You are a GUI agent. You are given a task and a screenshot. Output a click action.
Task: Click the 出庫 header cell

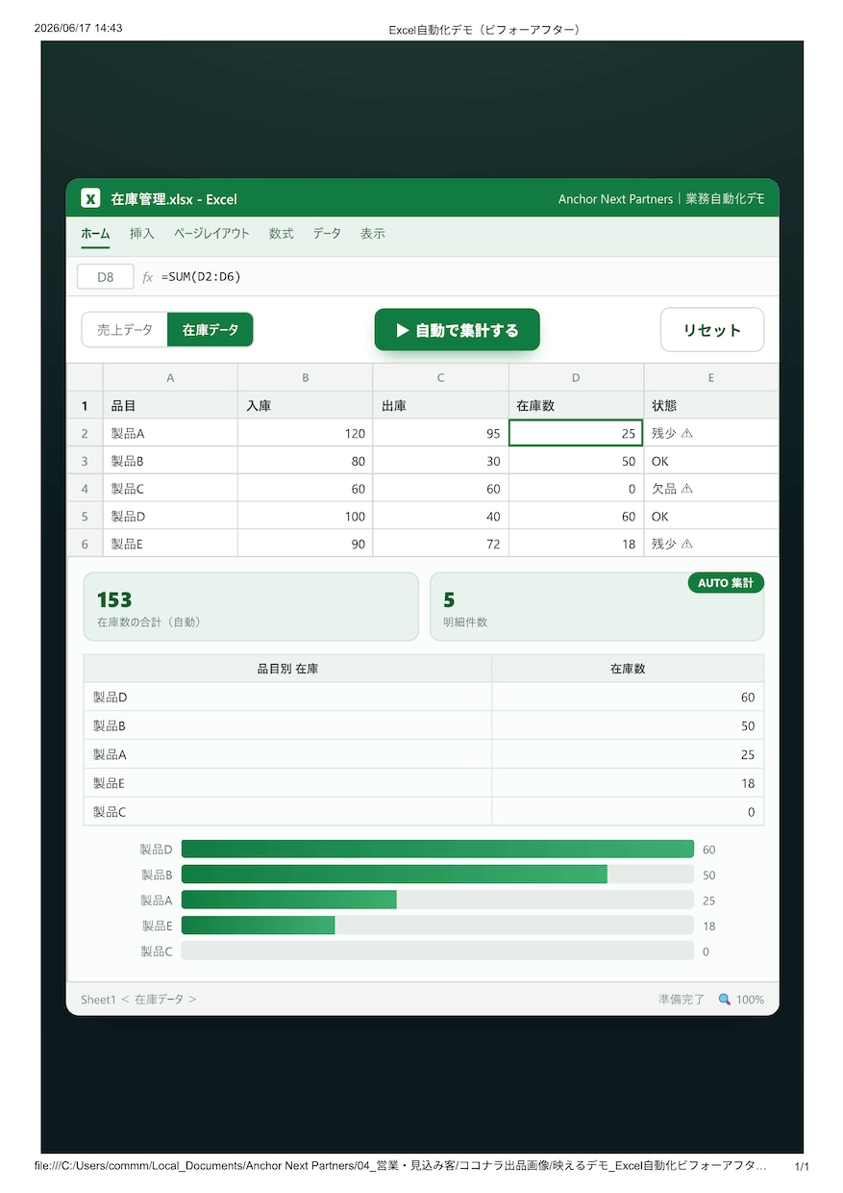441,406
